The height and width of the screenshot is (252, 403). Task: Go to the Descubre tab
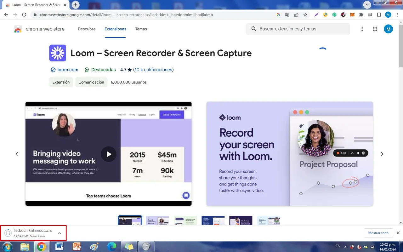[x=87, y=29]
